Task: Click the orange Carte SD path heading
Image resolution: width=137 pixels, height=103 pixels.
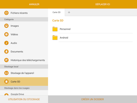Action: [58, 20]
